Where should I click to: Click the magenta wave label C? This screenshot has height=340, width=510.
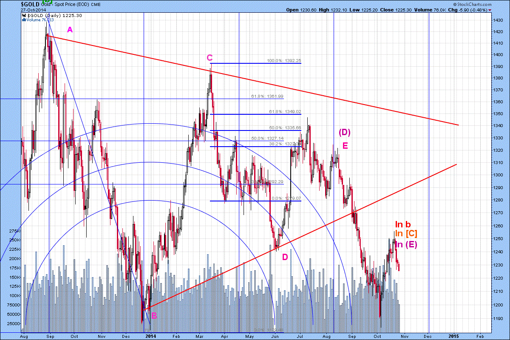pyautogui.click(x=210, y=57)
